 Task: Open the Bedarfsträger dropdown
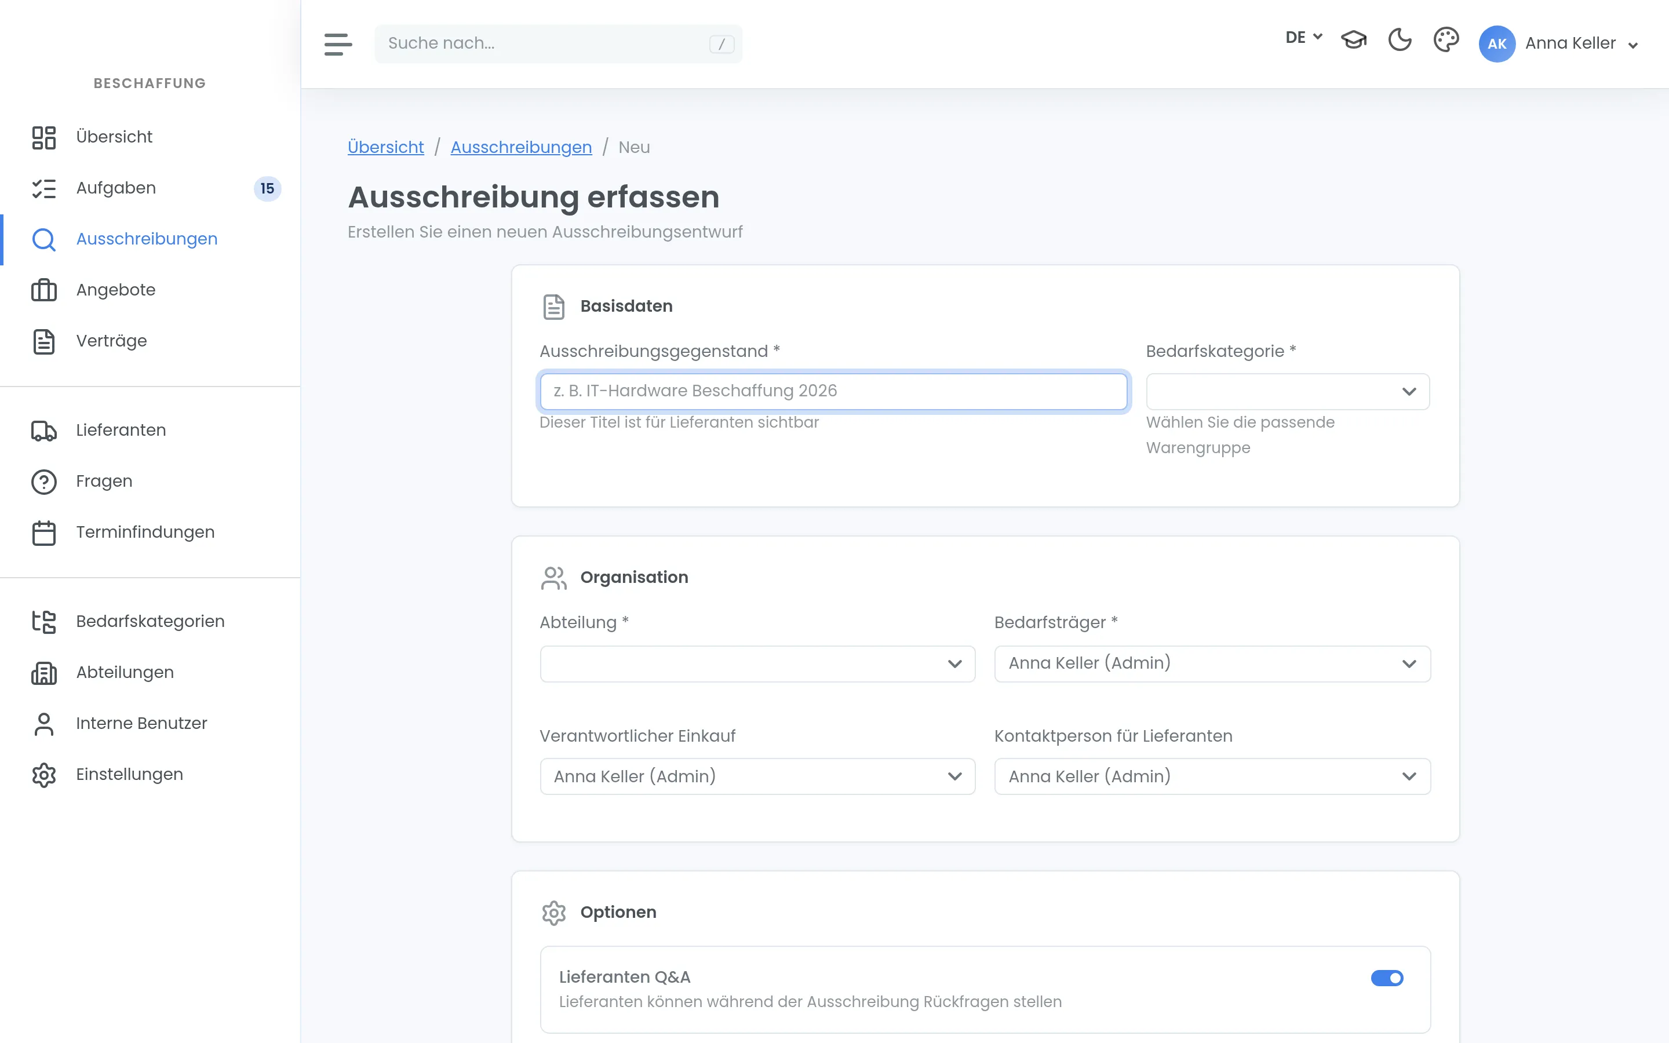(x=1212, y=663)
